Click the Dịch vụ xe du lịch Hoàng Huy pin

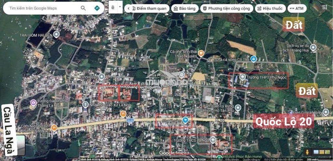coord(313,48)
